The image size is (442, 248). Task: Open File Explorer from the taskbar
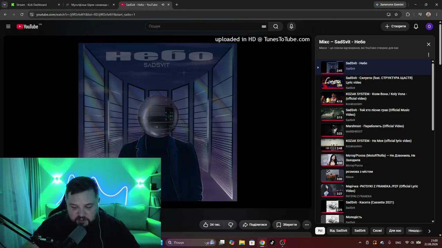242,242
